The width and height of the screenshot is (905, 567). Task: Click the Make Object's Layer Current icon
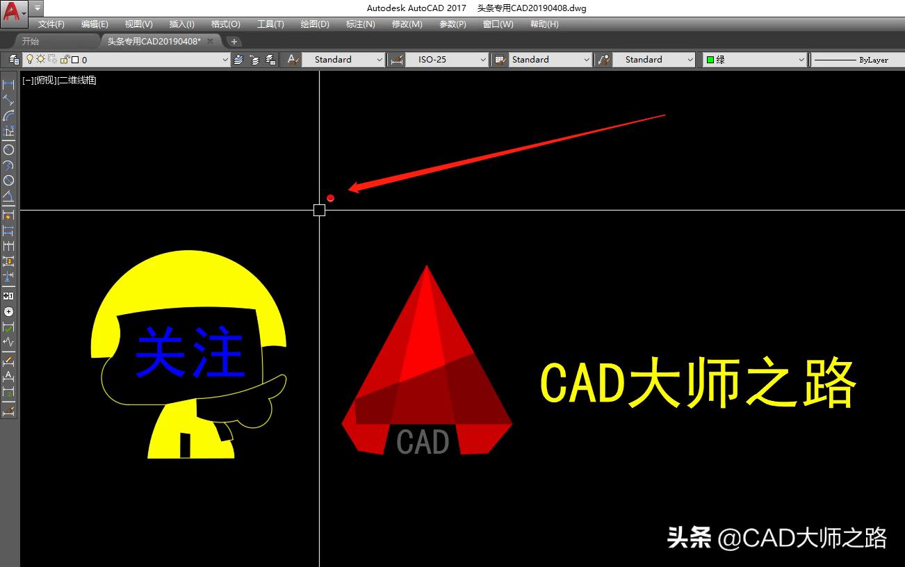pyautogui.click(x=240, y=59)
